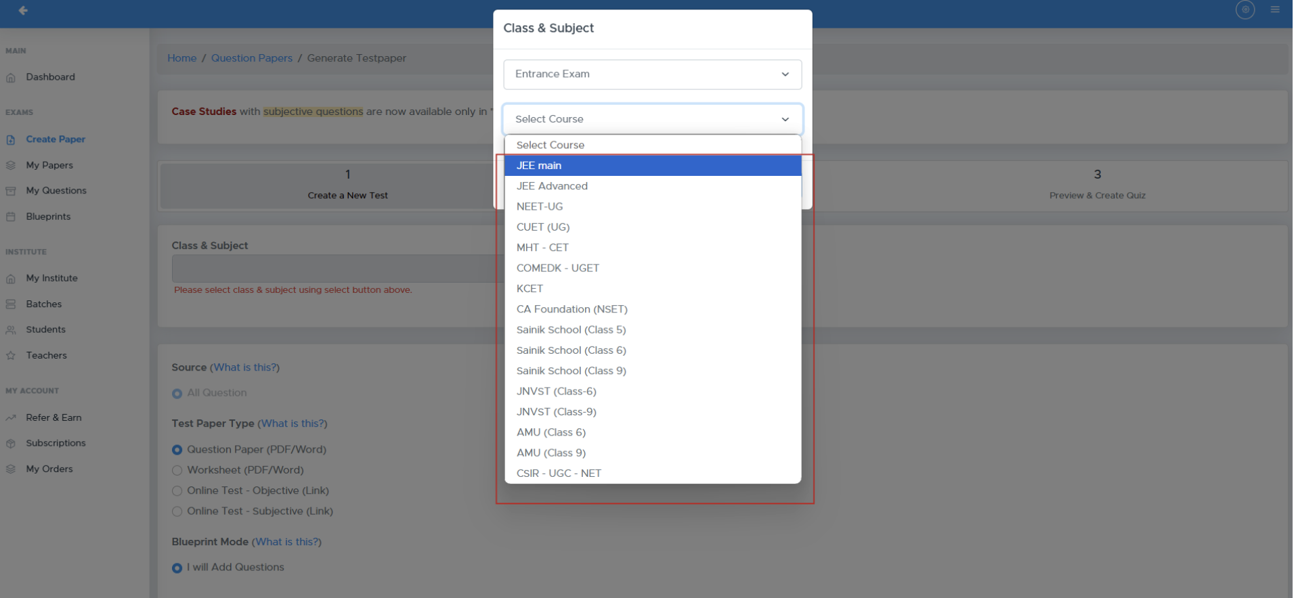Image resolution: width=1296 pixels, height=598 pixels.
Task: Open My Institute in sidebar menu
Action: coord(51,278)
